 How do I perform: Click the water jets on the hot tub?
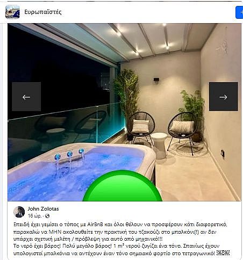[69, 156]
